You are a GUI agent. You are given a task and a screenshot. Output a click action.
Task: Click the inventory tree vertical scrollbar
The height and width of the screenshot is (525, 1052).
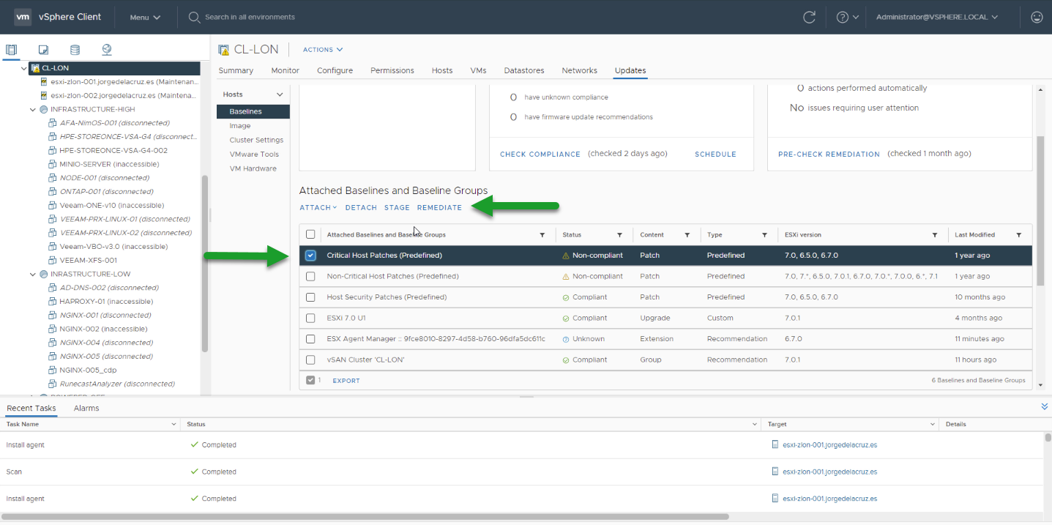(x=205, y=264)
